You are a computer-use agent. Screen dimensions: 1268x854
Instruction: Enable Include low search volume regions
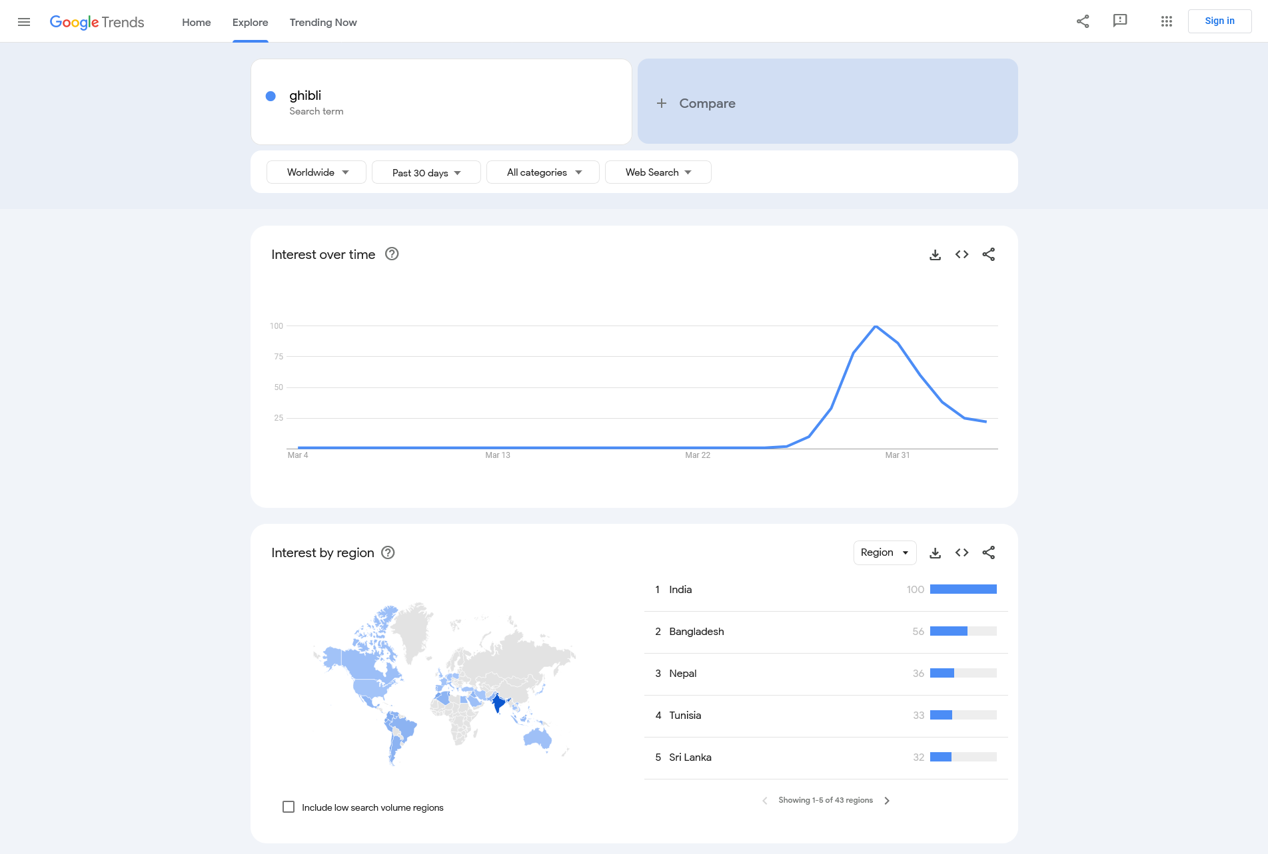click(x=289, y=807)
